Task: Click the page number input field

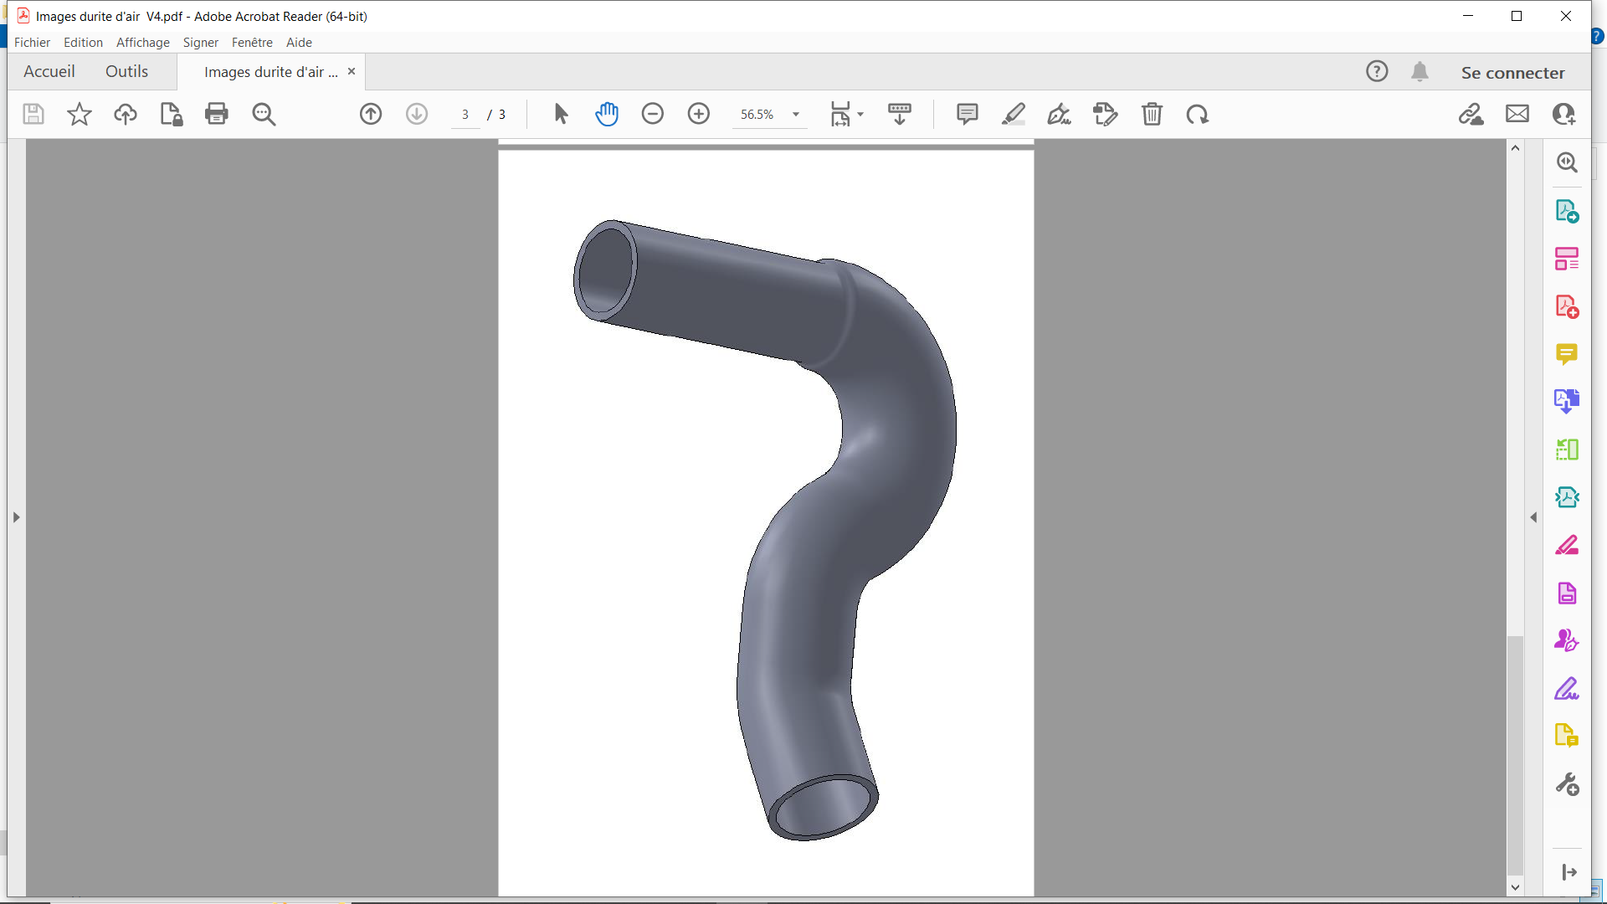Action: [465, 115]
